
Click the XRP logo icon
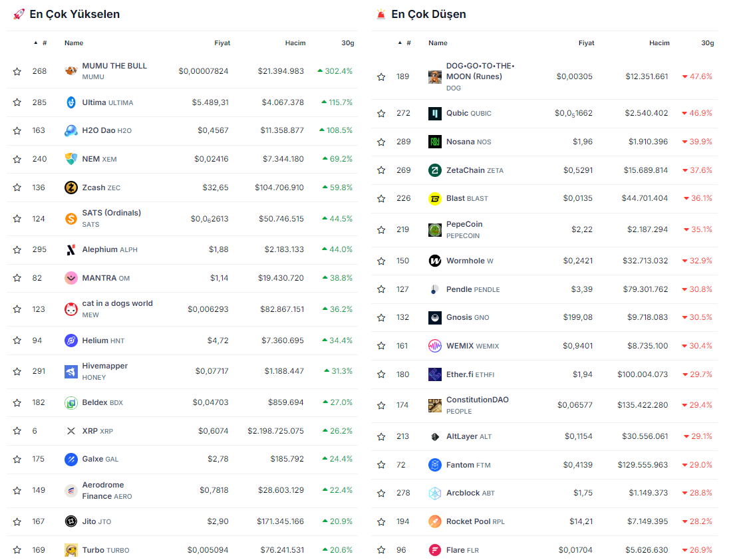click(x=71, y=431)
